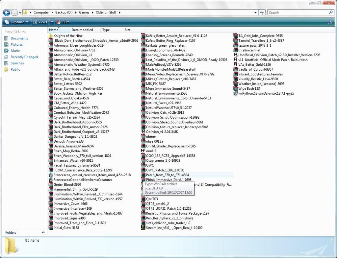Sort by the Size column header

pyautogui.click(x=135, y=30)
